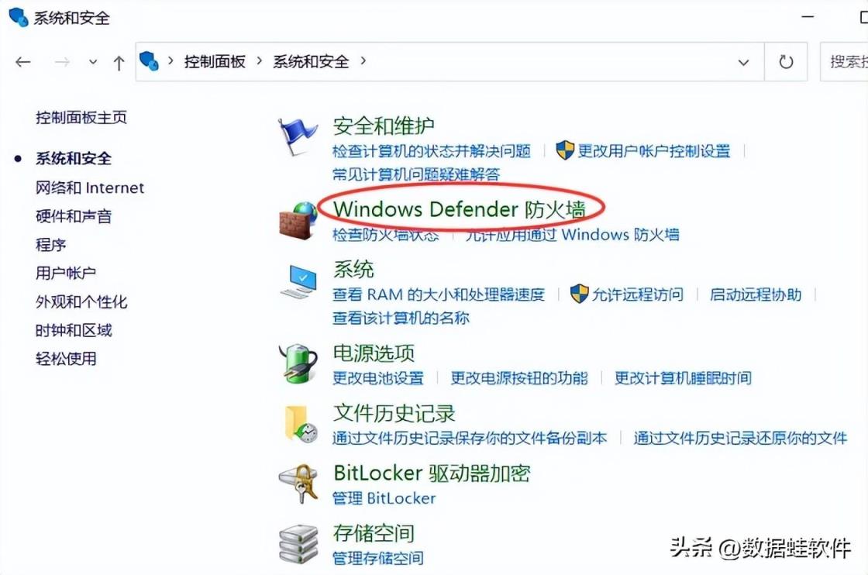The width and height of the screenshot is (868, 575).
Task: Click 允许远程访问 link
Action: [638, 294]
